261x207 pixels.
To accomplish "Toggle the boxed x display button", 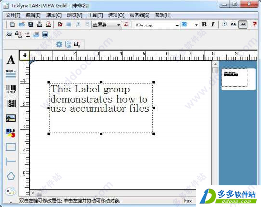I will click(x=225, y=24).
